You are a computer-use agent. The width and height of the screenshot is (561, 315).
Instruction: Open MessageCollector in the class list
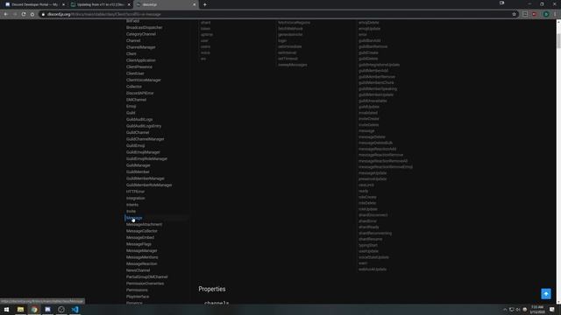pyautogui.click(x=142, y=231)
